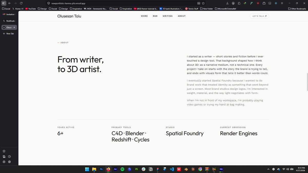This screenshot has width=308, height=173.
Task: Open the Windows Start menu
Action: point(87,169)
